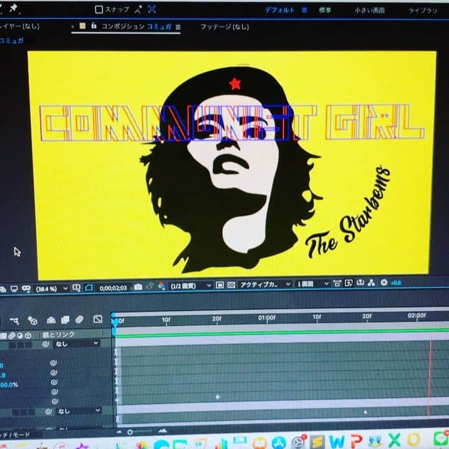Select the pin tool in the top toolbar
This screenshot has width=449, height=449.
tap(14, 8)
